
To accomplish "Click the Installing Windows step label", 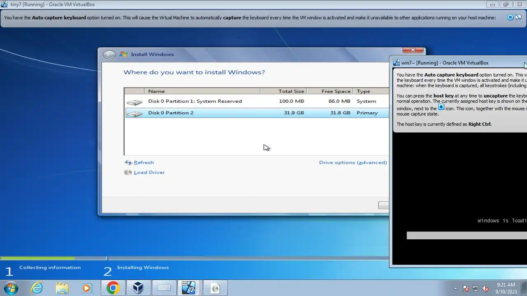I will click(x=143, y=267).
